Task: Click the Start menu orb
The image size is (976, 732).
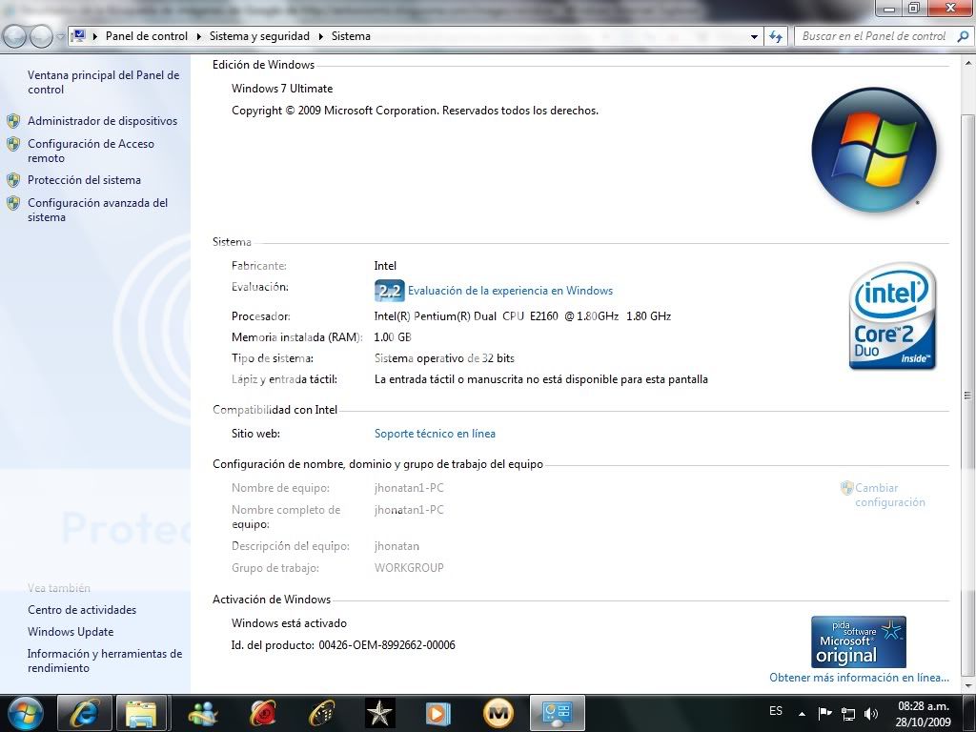Action: (25, 712)
